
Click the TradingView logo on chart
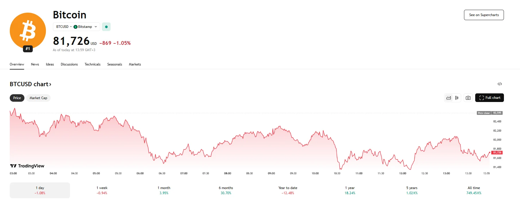tap(27, 166)
